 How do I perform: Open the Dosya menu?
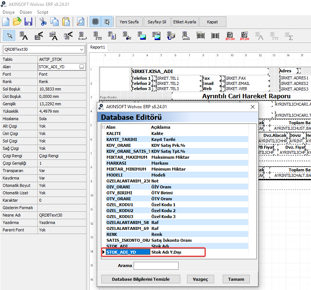[8, 12]
